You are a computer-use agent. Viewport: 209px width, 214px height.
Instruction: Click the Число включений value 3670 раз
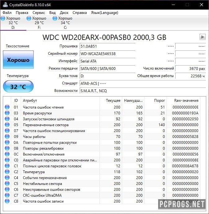(x=190, y=68)
